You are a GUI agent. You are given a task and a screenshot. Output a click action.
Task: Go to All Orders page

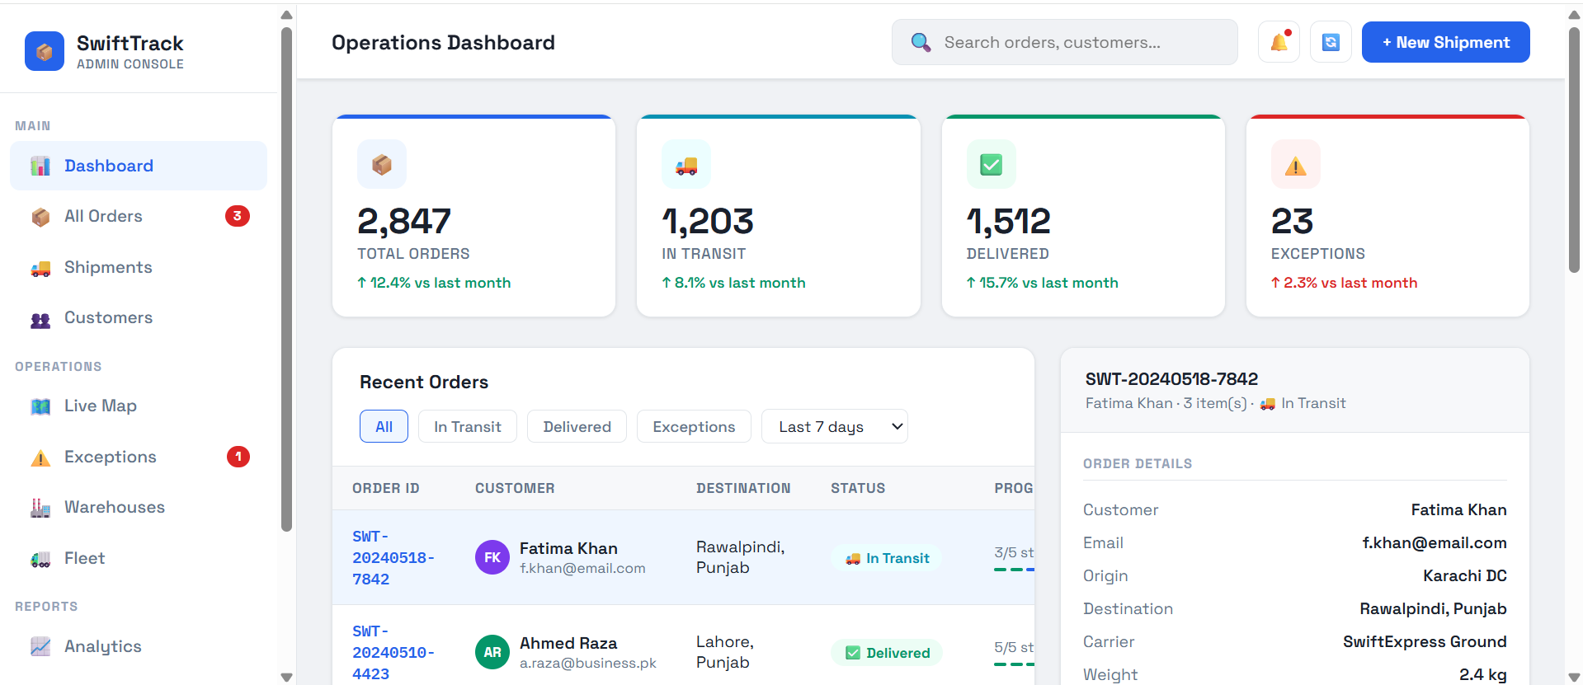[139, 216]
